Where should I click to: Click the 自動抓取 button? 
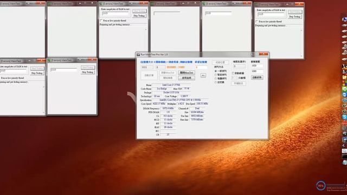tap(257, 77)
